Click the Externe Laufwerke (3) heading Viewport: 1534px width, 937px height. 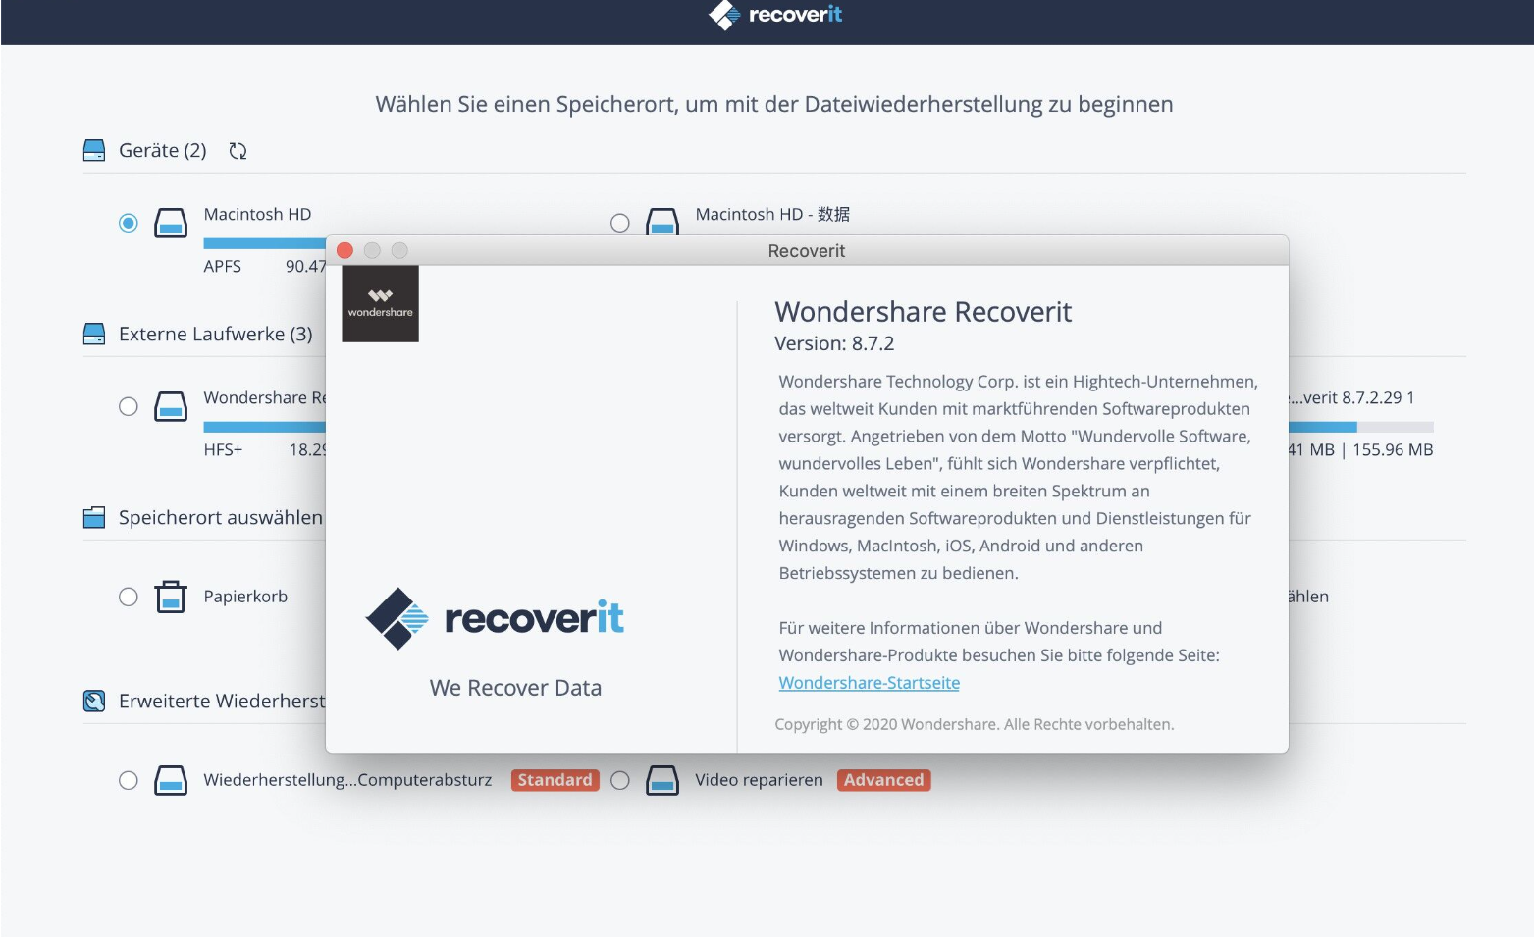[216, 334]
